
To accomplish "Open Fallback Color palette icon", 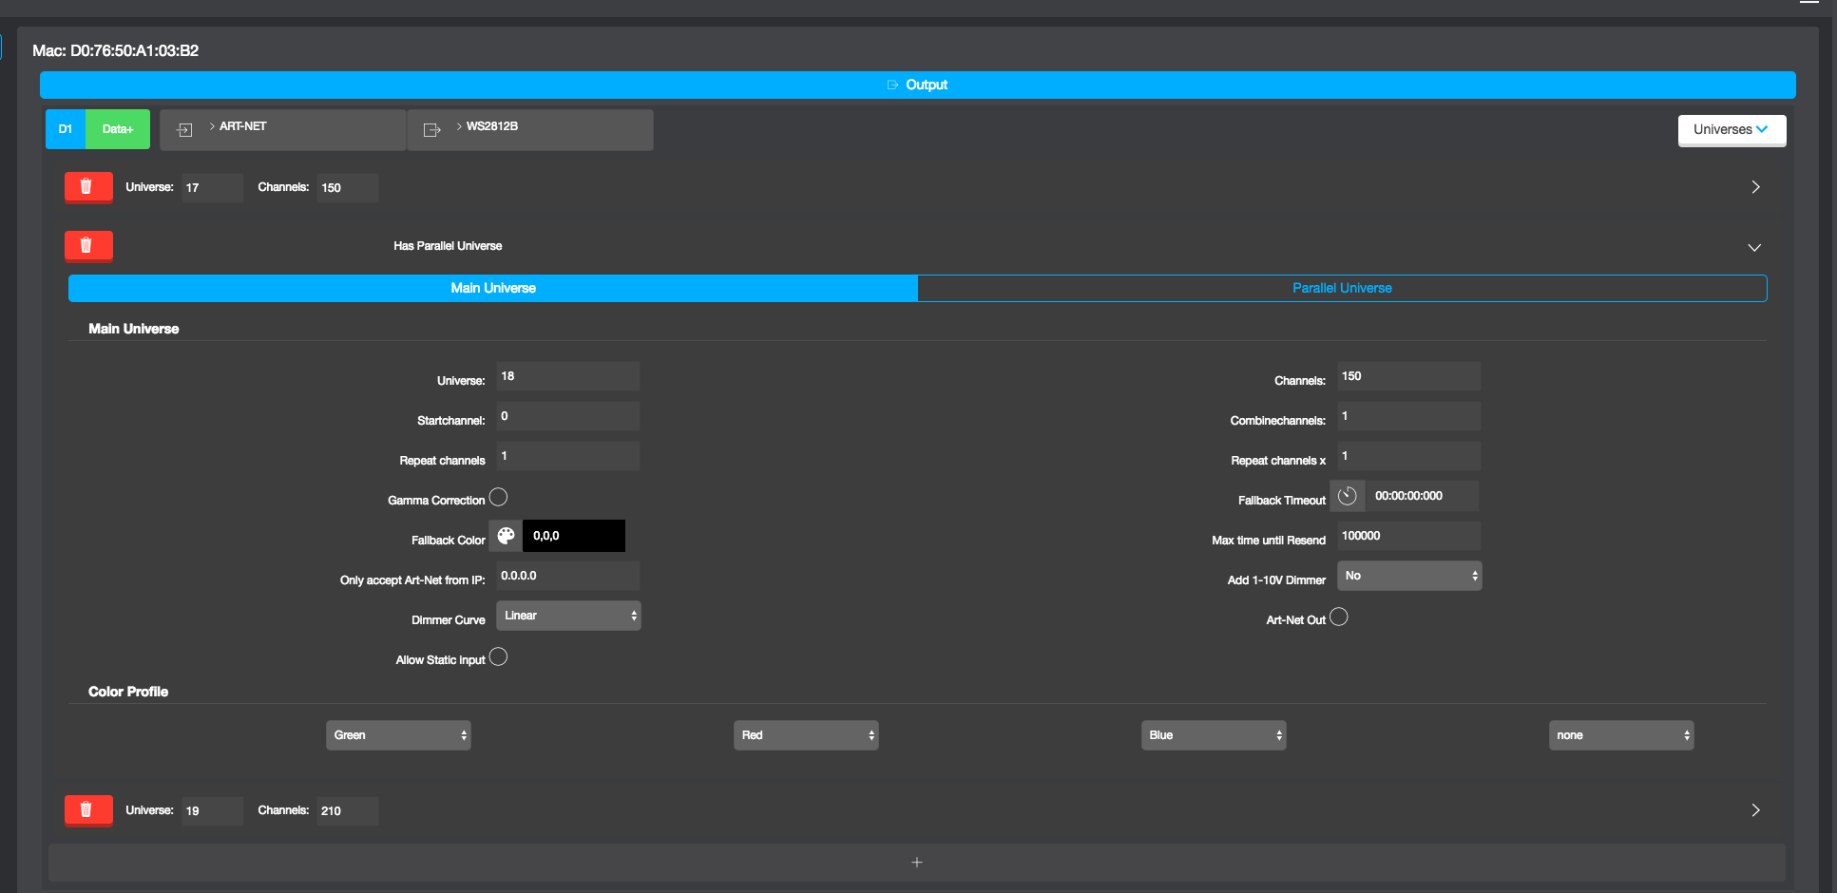I will tap(506, 536).
